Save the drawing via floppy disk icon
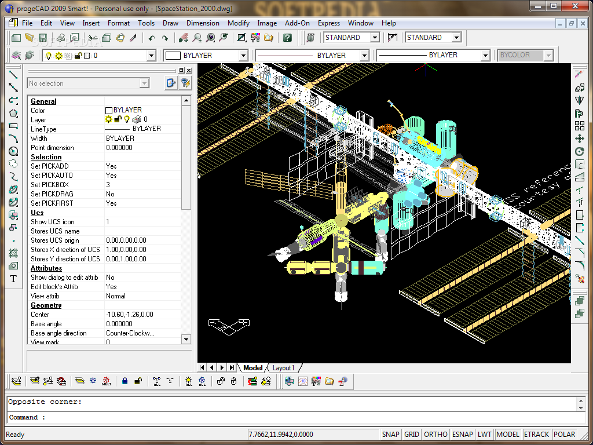Image resolution: width=593 pixels, height=445 pixels. point(42,38)
